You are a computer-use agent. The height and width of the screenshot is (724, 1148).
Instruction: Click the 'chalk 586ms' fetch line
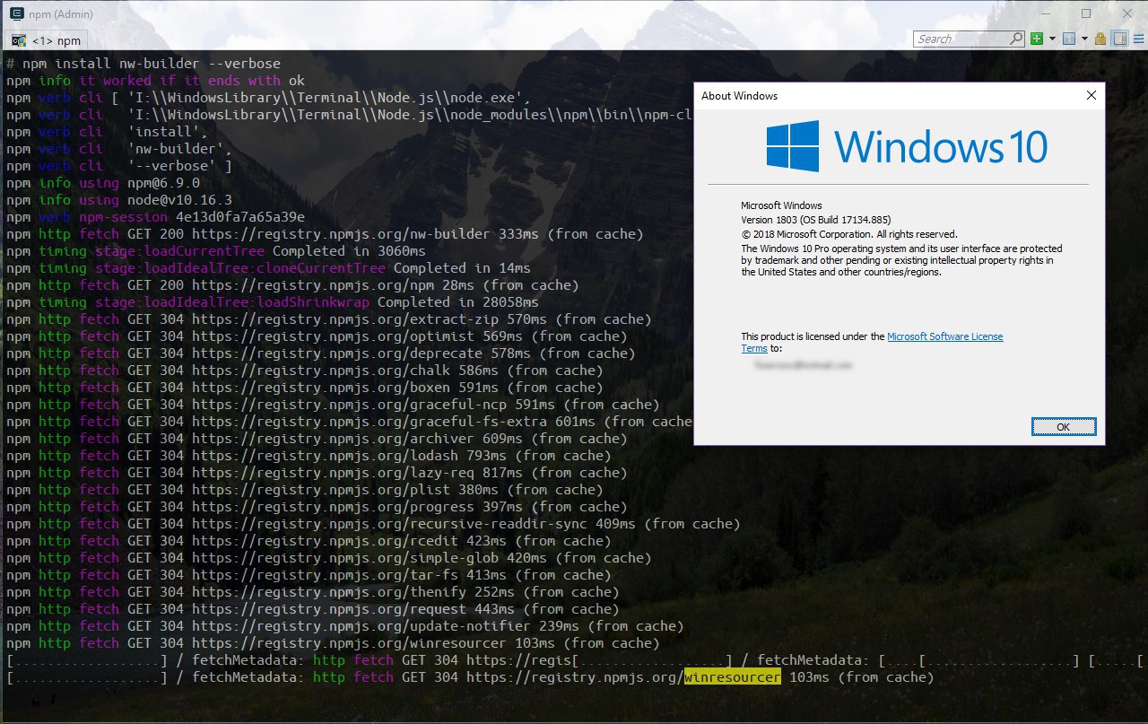(x=305, y=371)
